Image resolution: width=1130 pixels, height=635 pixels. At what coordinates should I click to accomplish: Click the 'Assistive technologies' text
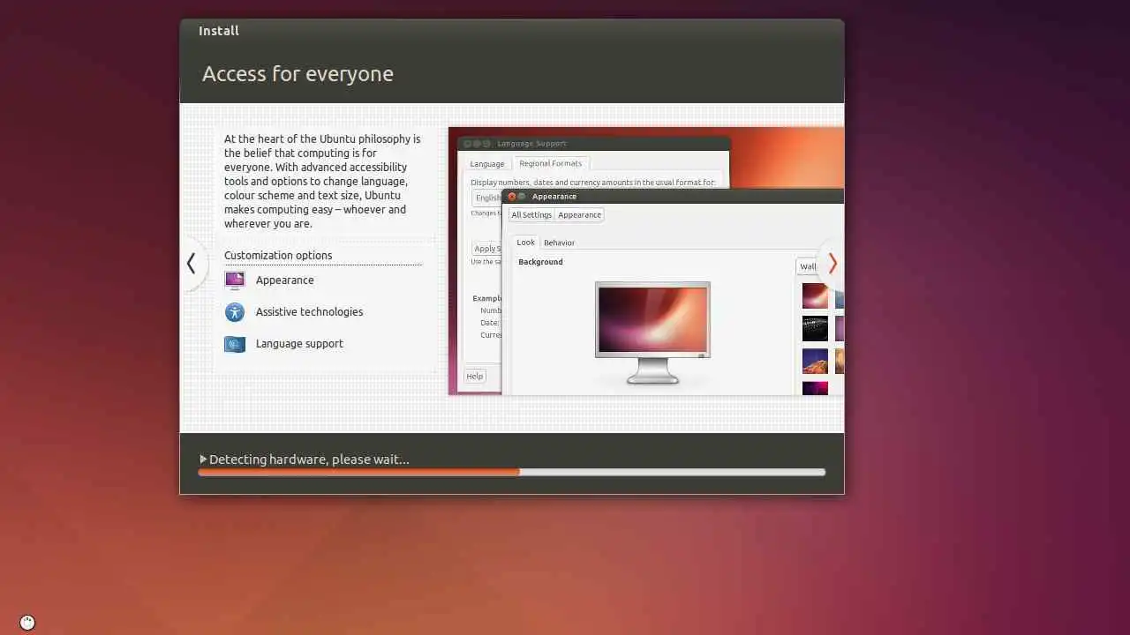coord(309,312)
